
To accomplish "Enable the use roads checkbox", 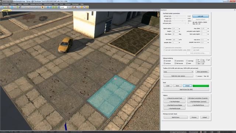I will 192,50.
